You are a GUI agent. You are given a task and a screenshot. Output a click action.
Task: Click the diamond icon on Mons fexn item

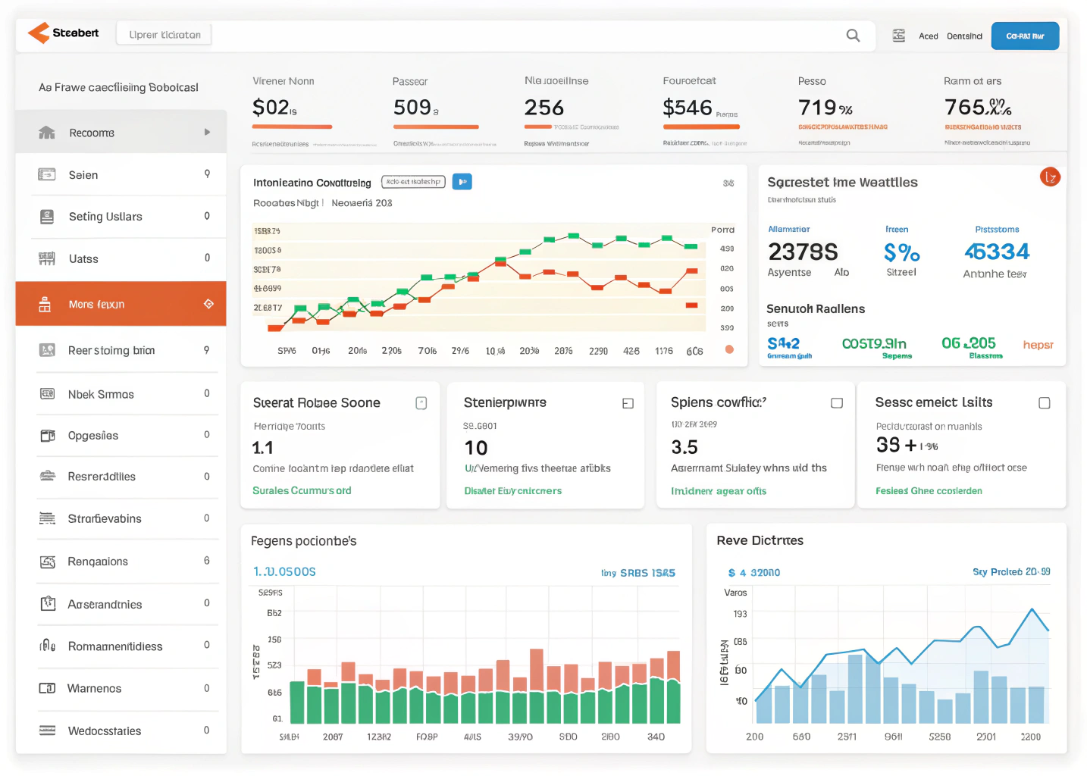(210, 303)
